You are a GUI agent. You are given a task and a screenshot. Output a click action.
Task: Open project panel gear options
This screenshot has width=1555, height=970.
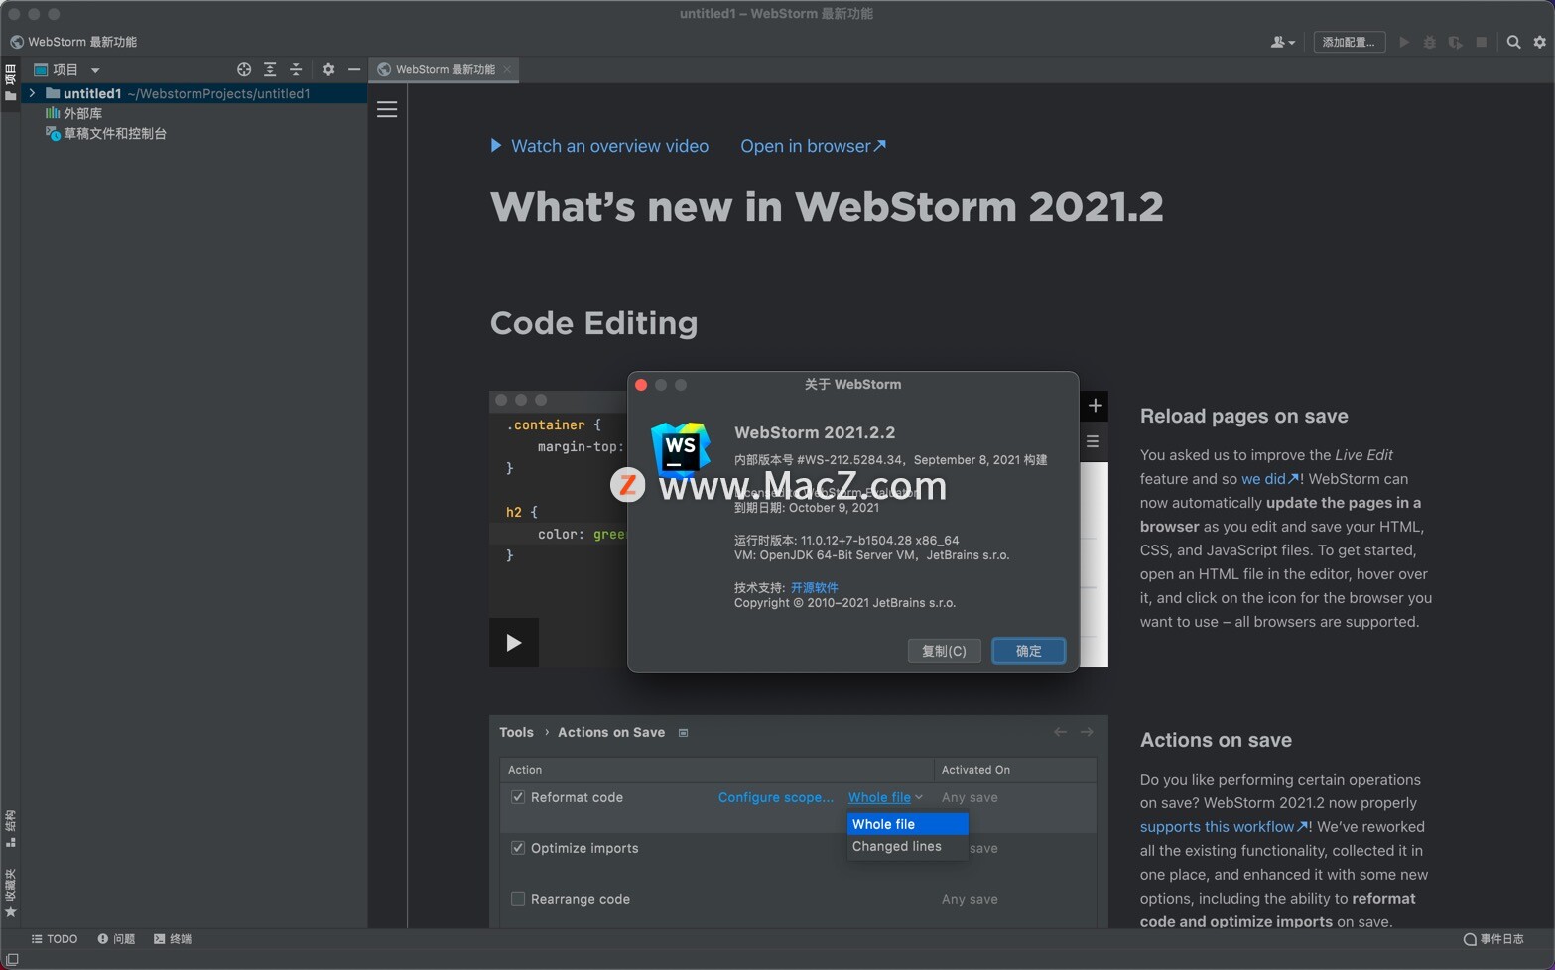point(328,69)
